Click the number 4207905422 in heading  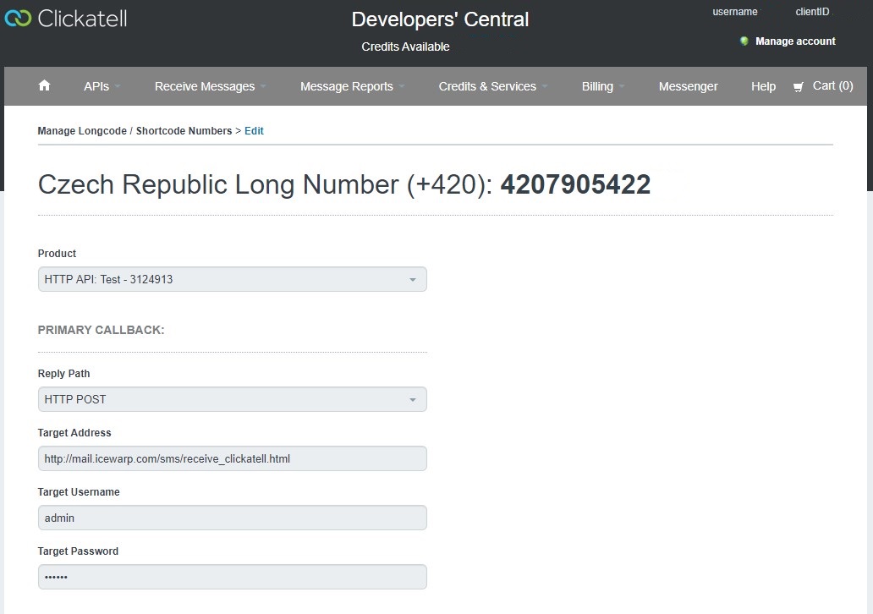(x=575, y=184)
